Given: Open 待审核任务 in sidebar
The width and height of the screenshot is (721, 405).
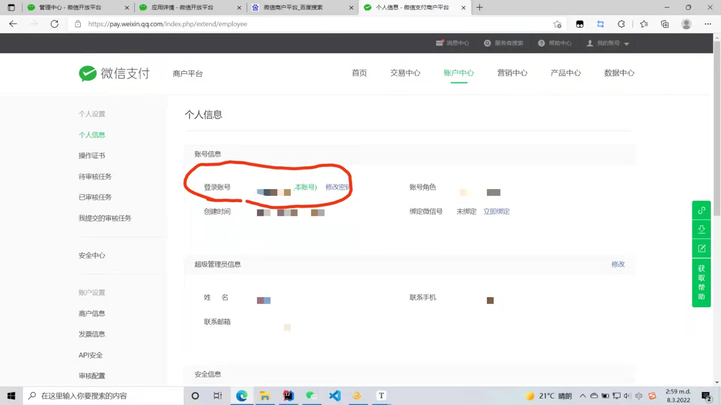Looking at the screenshot, I should 95,177.
